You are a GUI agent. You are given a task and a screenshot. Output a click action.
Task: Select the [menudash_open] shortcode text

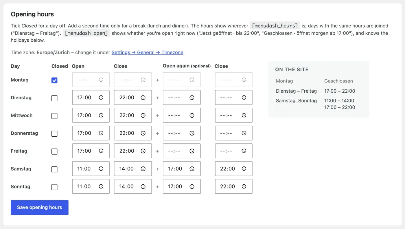86,33
